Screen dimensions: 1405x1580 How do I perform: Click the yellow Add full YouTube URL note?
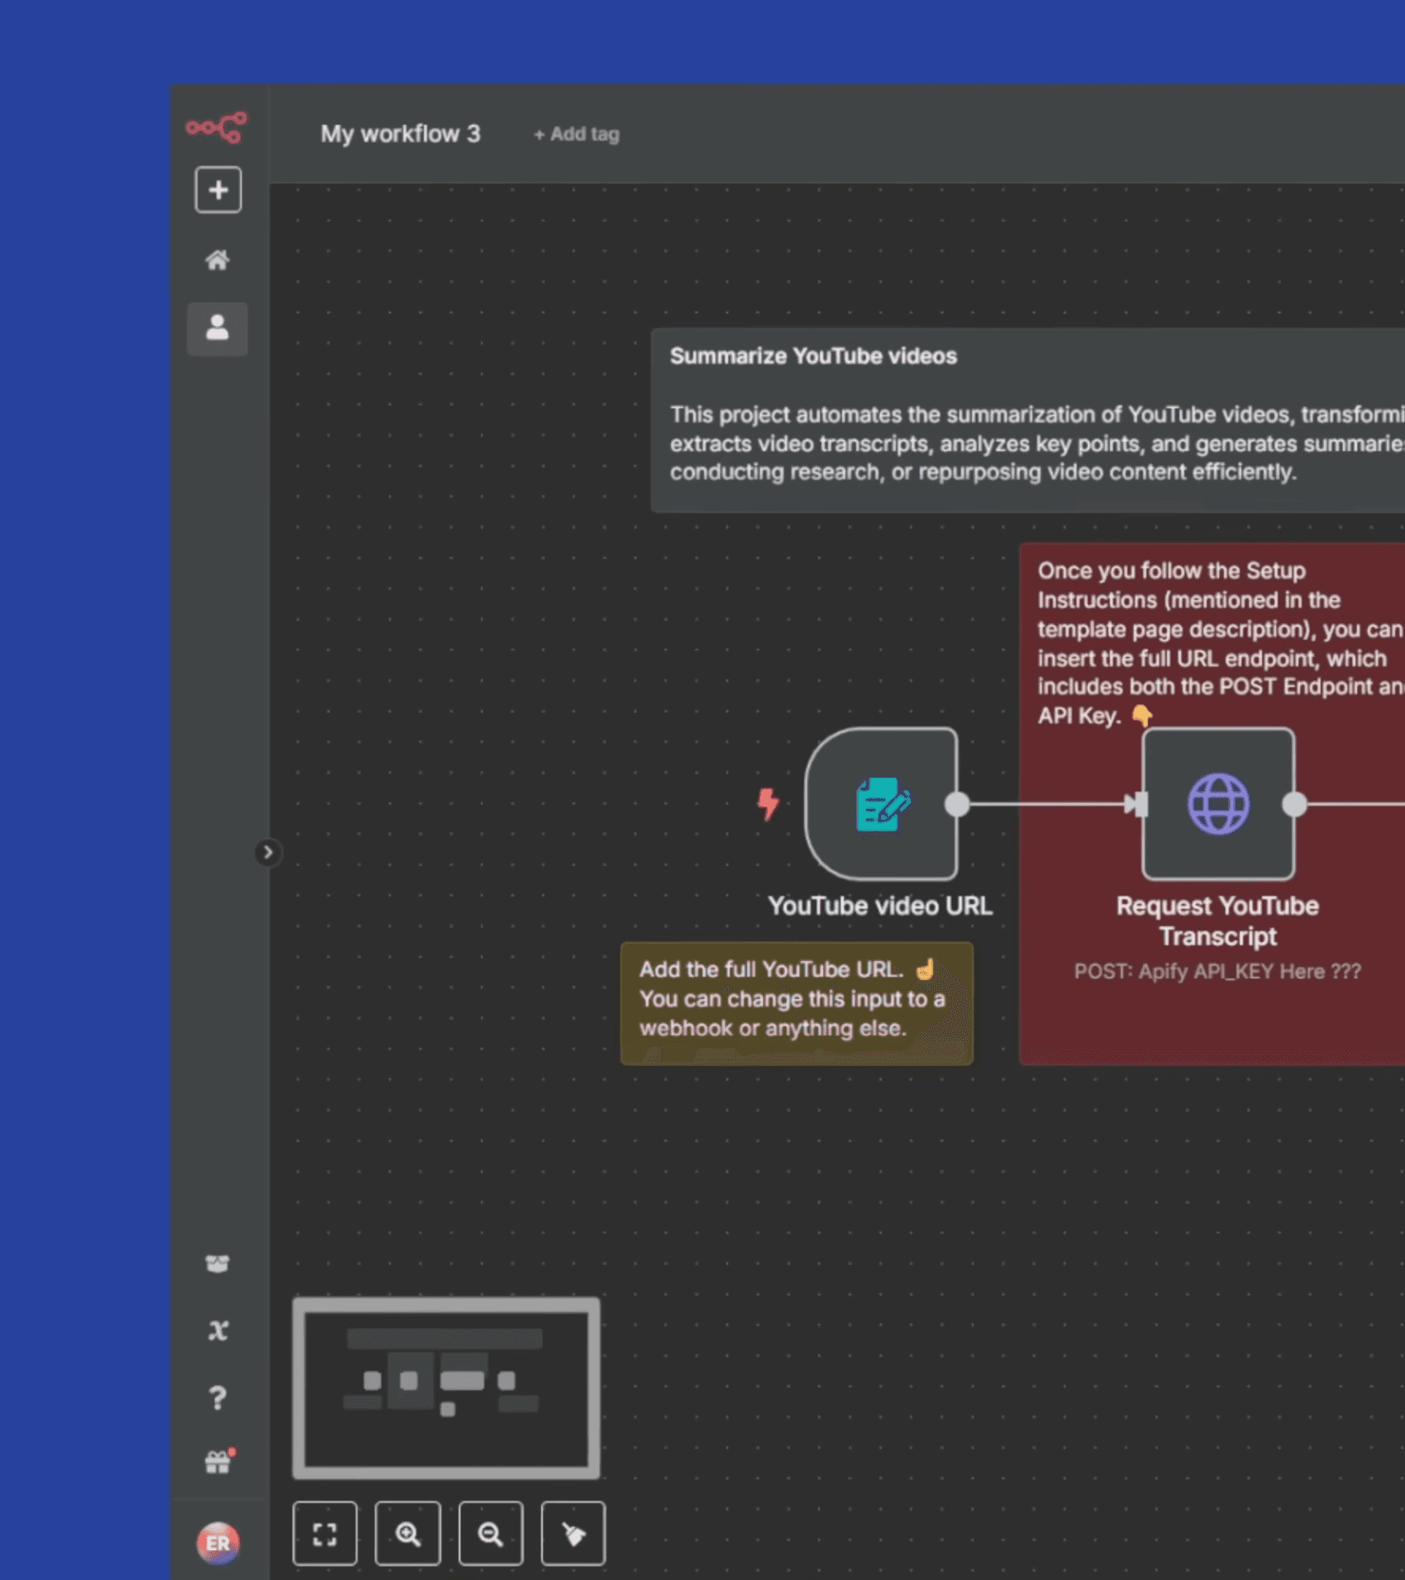(796, 1002)
